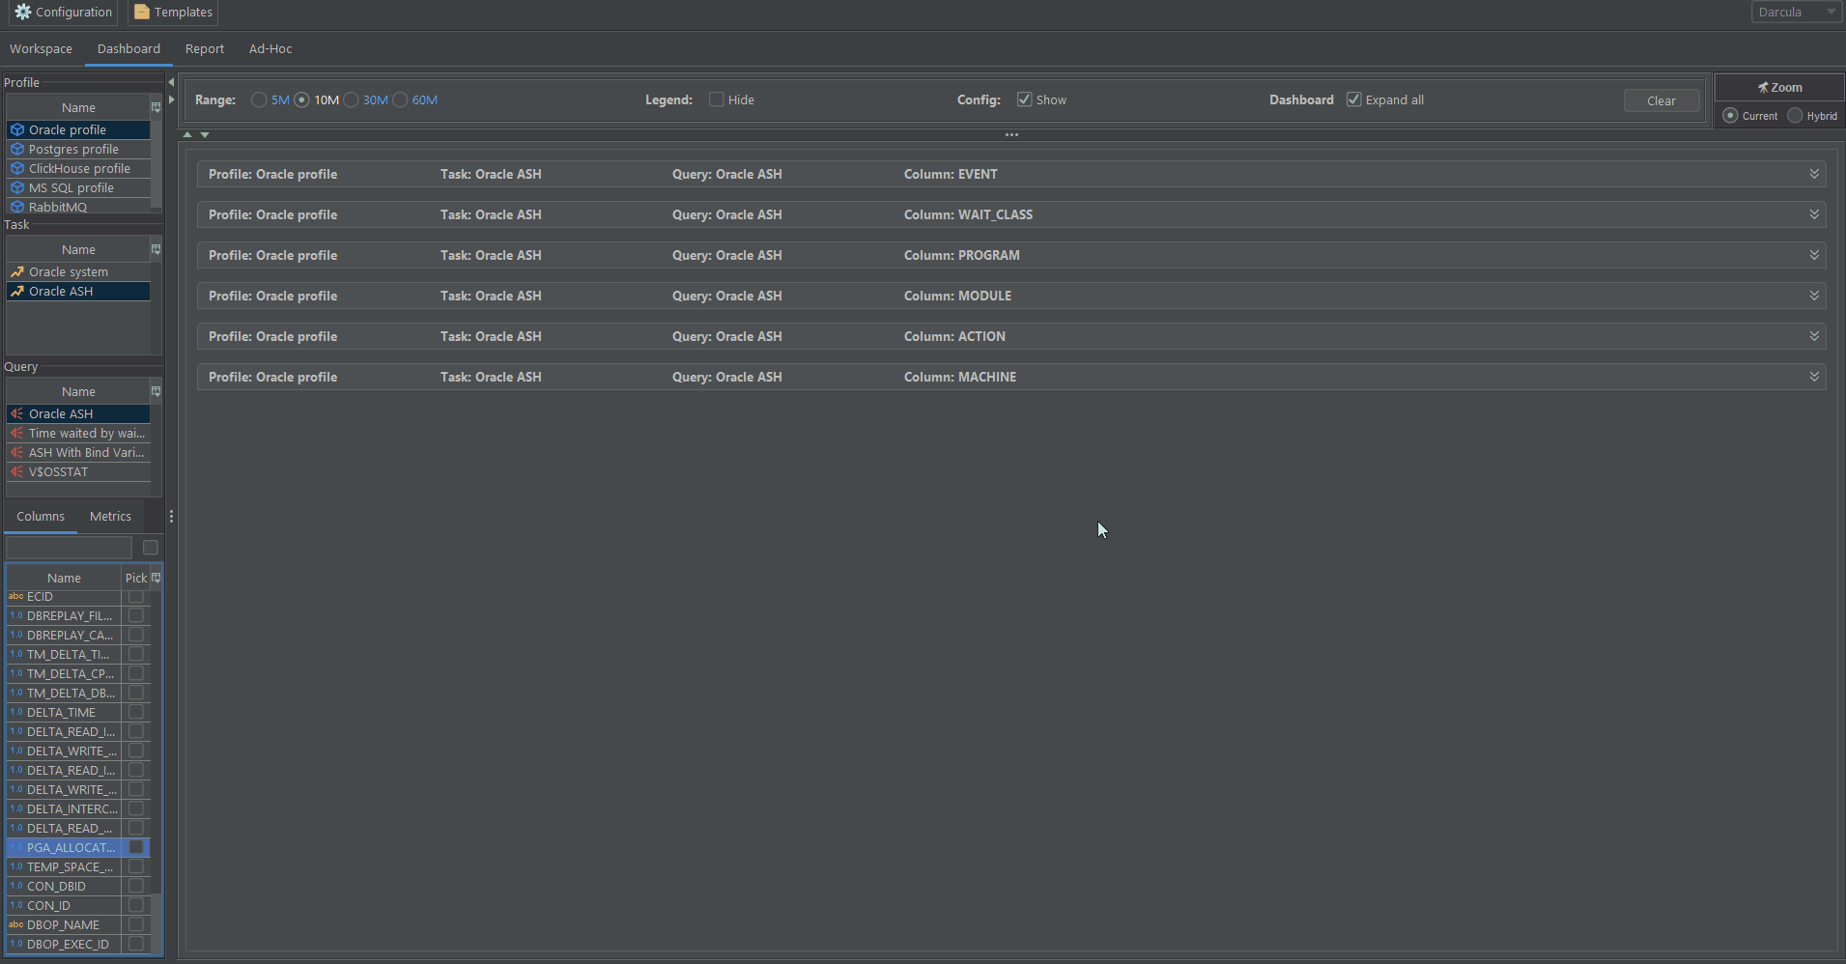Click the left panel expand arrow

pos(171,99)
